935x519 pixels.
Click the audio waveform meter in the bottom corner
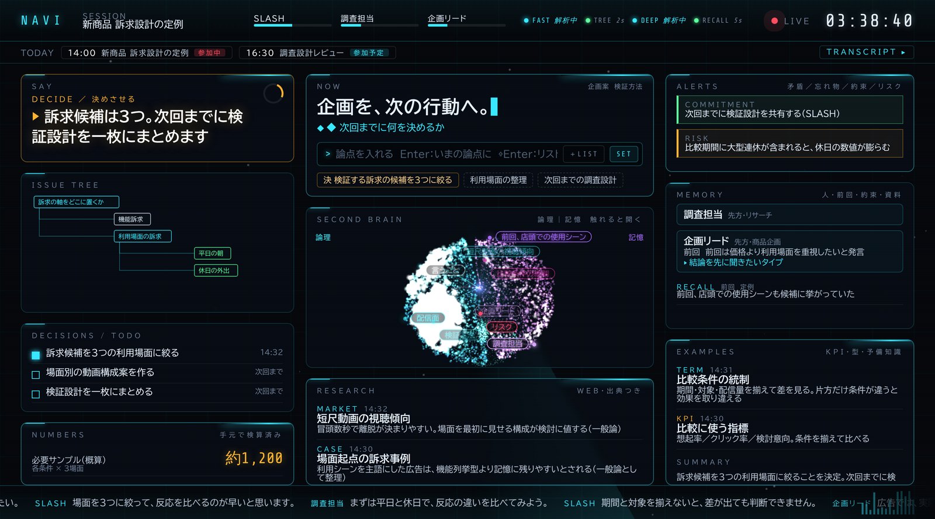(x=888, y=503)
